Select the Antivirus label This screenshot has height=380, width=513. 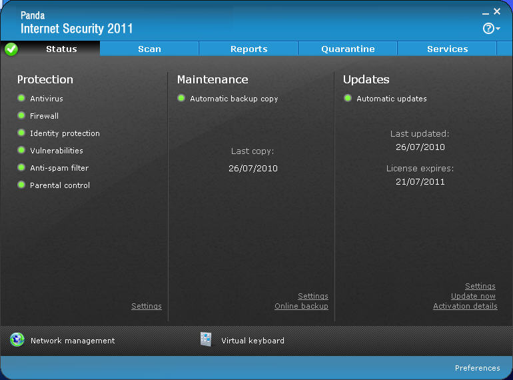pyautogui.click(x=47, y=99)
